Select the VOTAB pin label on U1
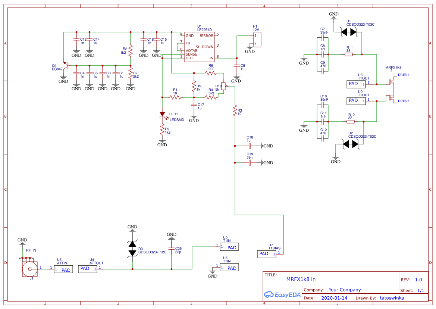436x309 pixels. coord(192,51)
